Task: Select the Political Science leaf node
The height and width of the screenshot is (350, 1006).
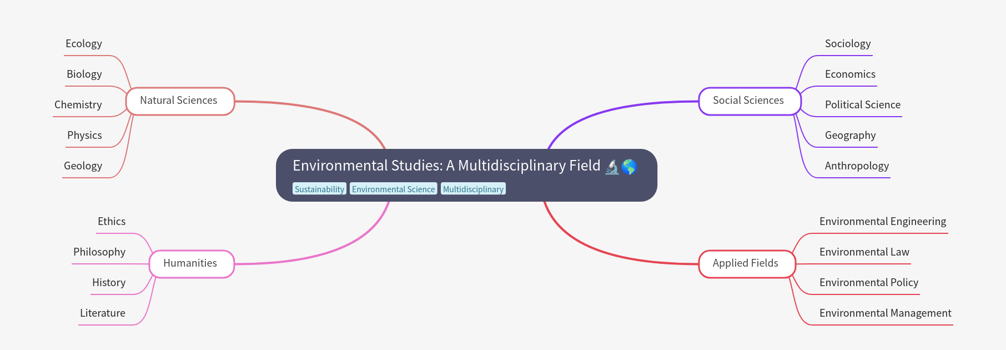Action: (x=863, y=105)
